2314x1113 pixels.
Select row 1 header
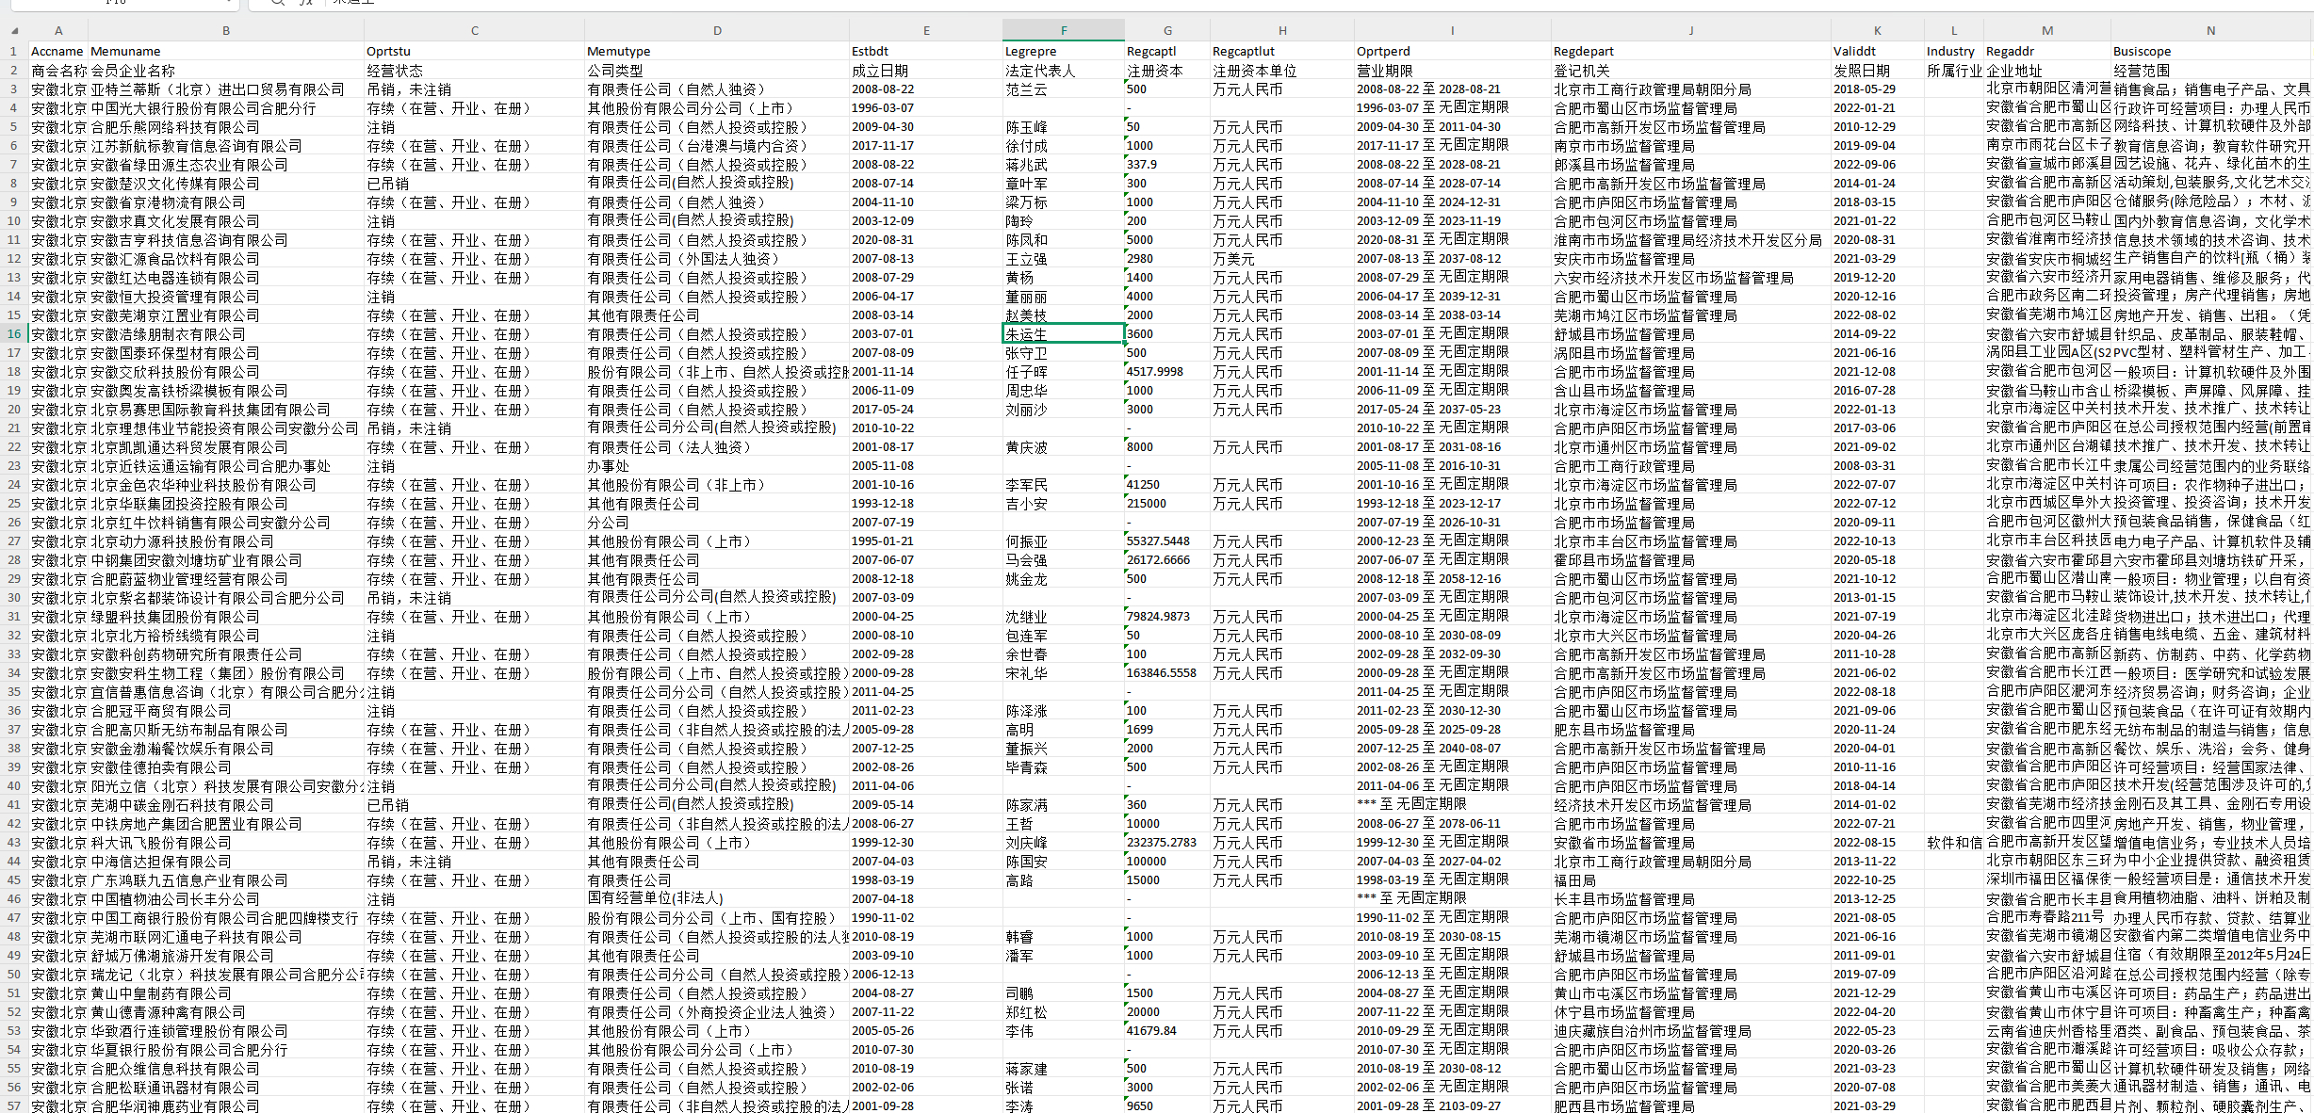pyautogui.click(x=13, y=51)
